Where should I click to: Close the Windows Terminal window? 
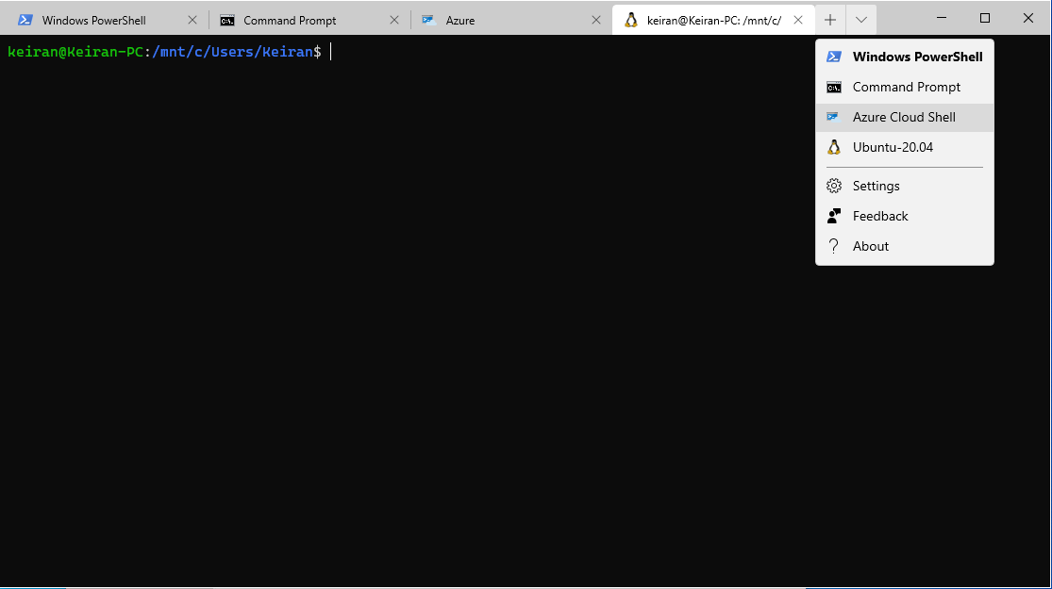coord(1027,18)
